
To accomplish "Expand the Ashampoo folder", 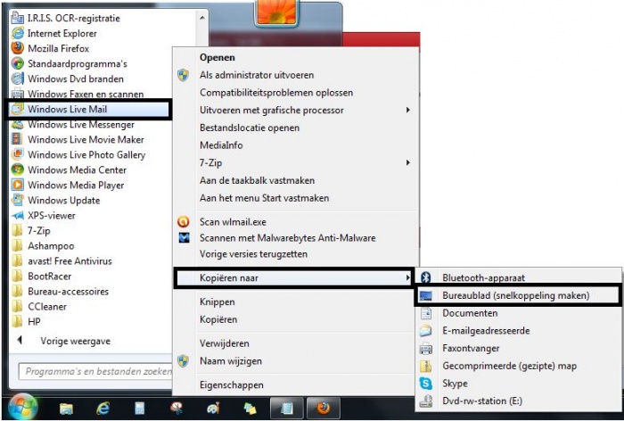I will (x=43, y=246).
